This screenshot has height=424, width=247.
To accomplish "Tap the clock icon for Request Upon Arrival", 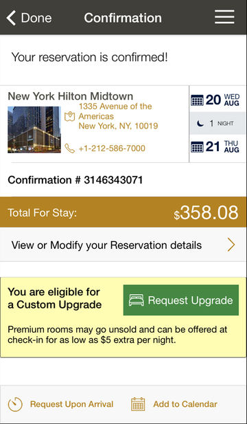I will point(15,404).
